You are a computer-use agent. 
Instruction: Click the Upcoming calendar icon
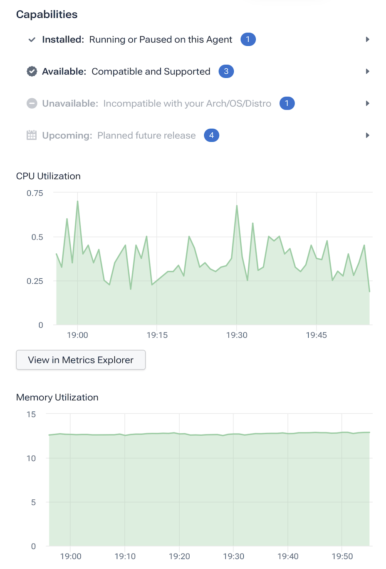32,135
